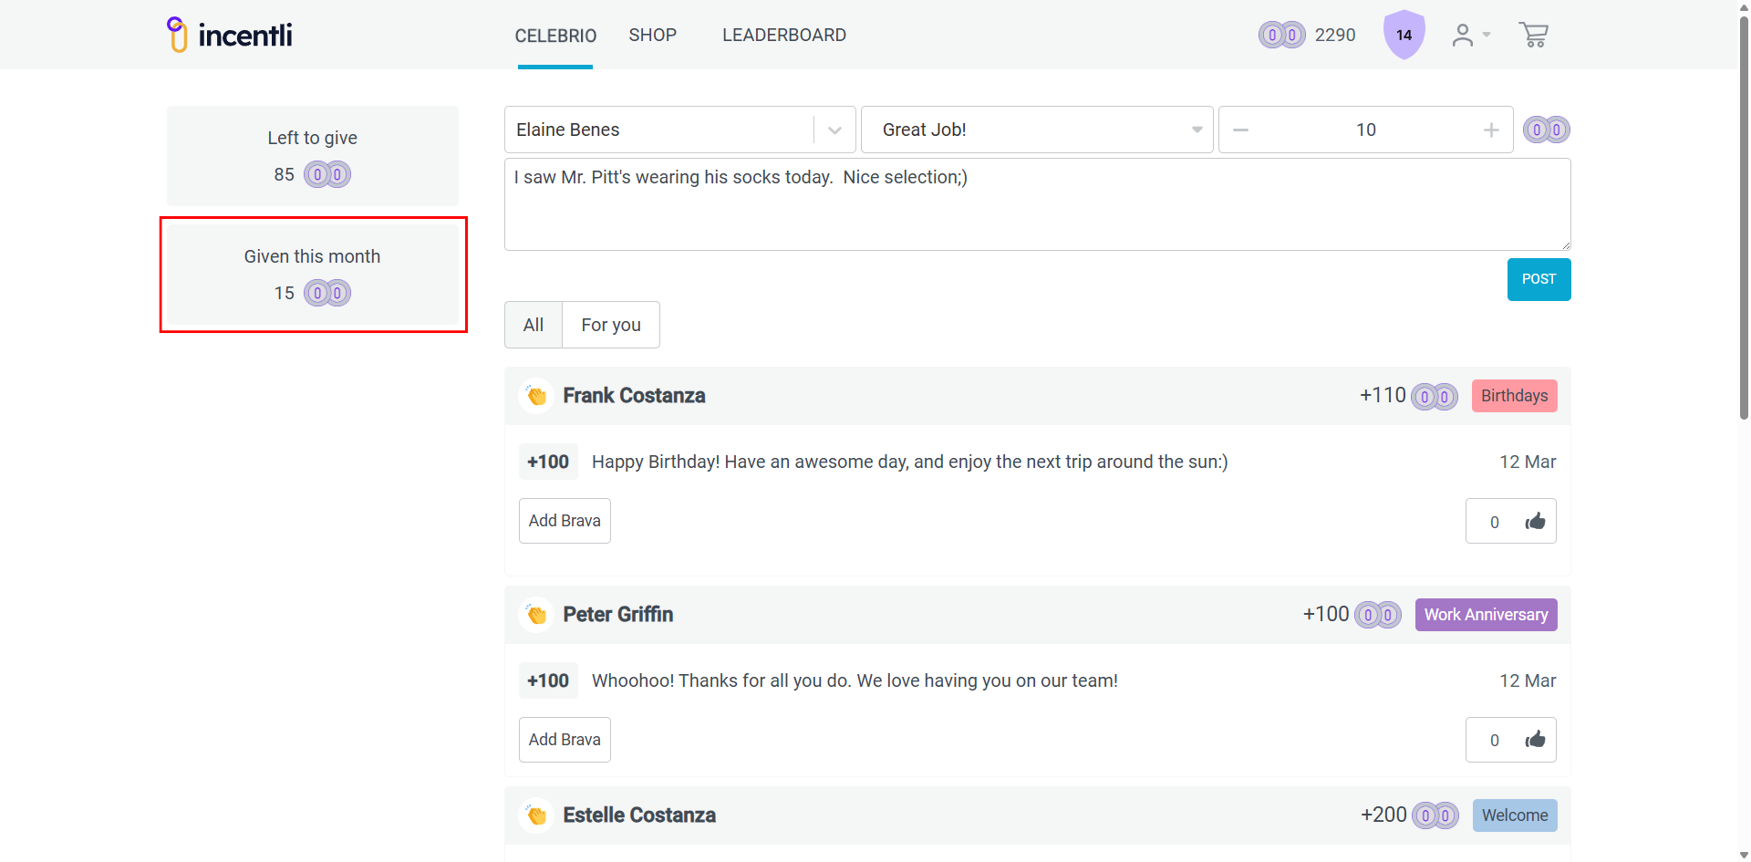Click the clapping hands icon for Estelle Costanza
The image size is (1751, 862).
(536, 815)
